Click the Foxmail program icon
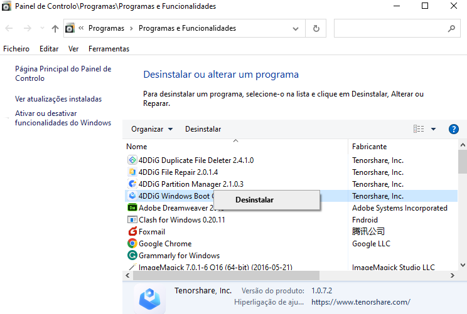Screen dimensions: 467x314 (x=132, y=231)
